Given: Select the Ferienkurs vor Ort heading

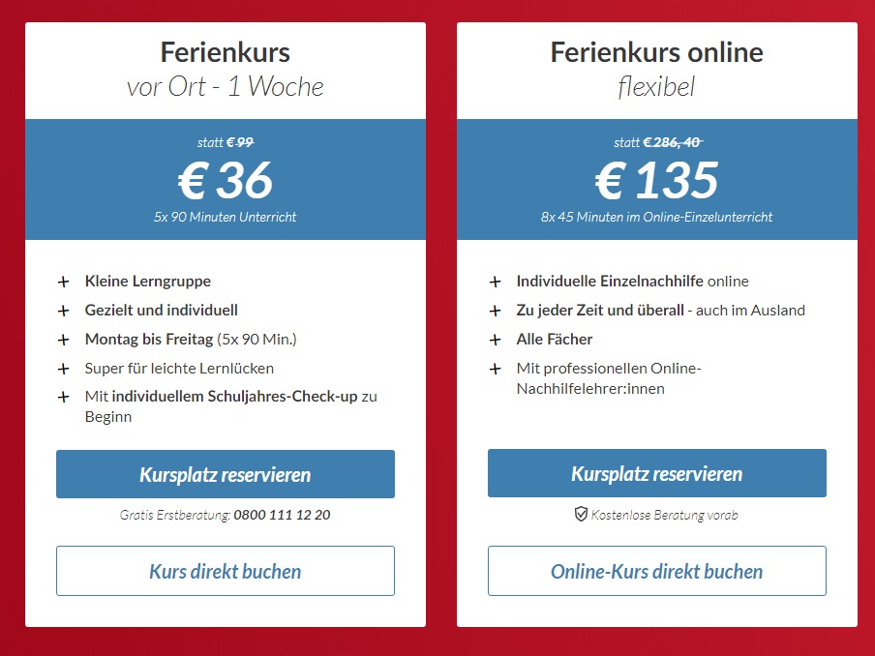Looking at the screenshot, I should pos(226,69).
